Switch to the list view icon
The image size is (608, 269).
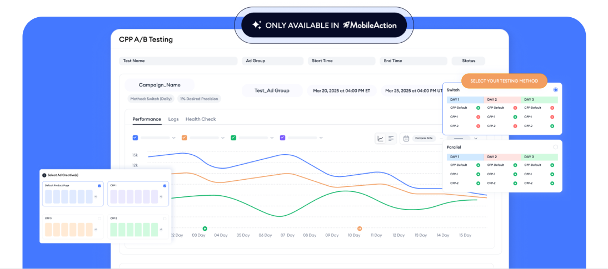(391, 139)
